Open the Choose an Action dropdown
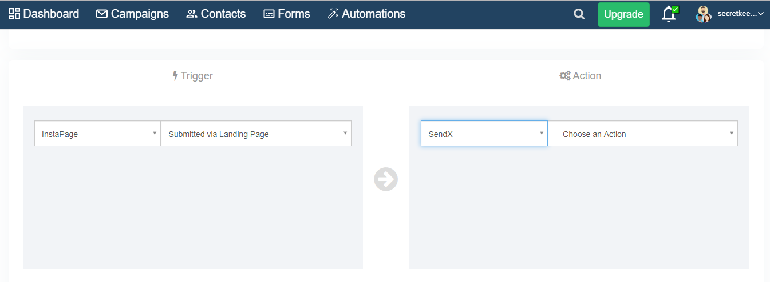 click(642, 134)
